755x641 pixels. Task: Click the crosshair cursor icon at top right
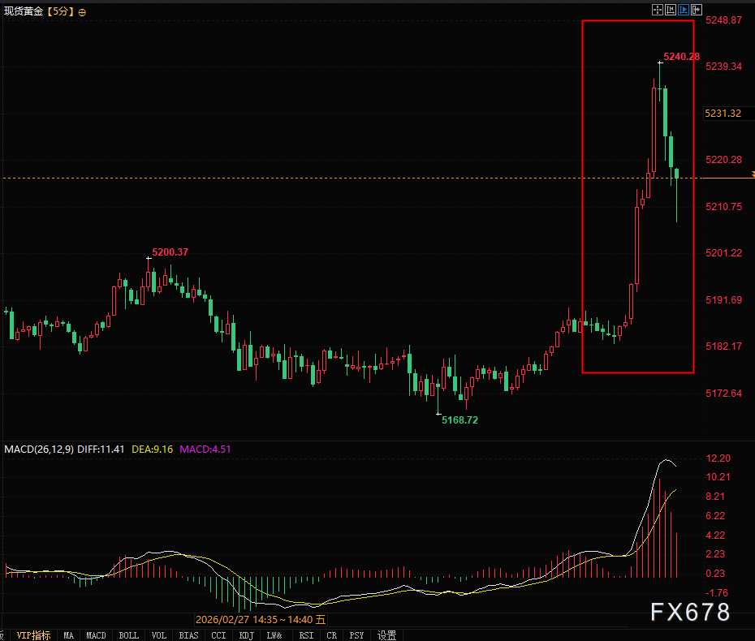point(657,10)
